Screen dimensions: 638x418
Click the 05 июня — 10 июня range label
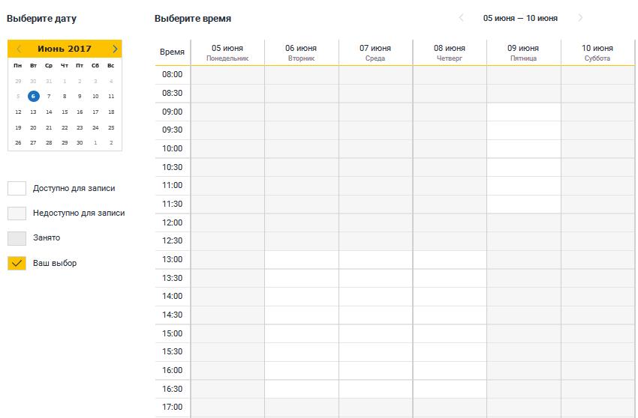click(x=520, y=18)
